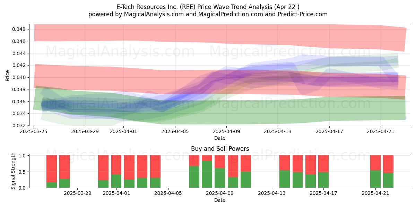
Task: Click 2025-04-13 tick under Buy and Sell chart
Action: coord(271,193)
